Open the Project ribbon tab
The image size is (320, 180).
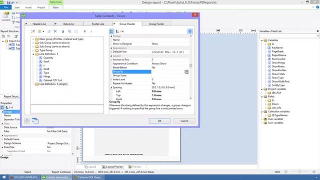click(41, 7)
